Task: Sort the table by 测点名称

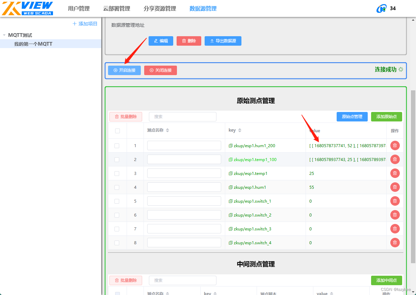Action: coord(168,130)
